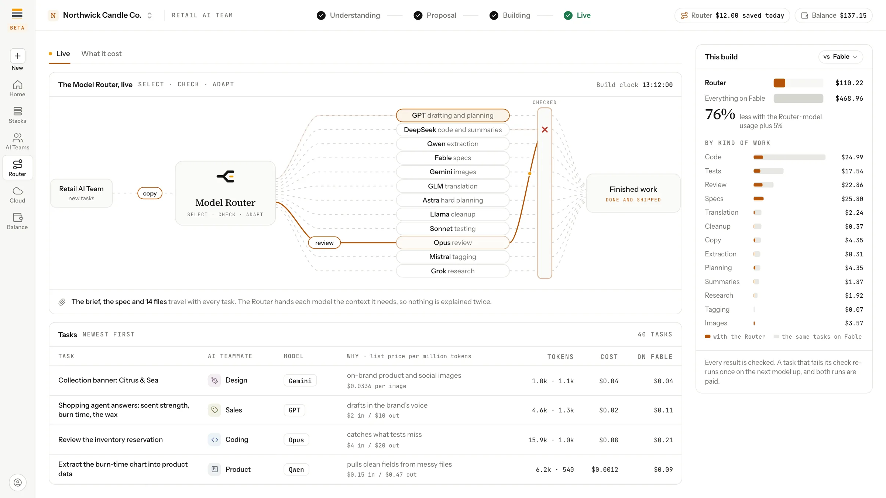This screenshot has width=886, height=498.
Task: Open task Collection banner: Citrus & Sea
Action: pos(108,380)
